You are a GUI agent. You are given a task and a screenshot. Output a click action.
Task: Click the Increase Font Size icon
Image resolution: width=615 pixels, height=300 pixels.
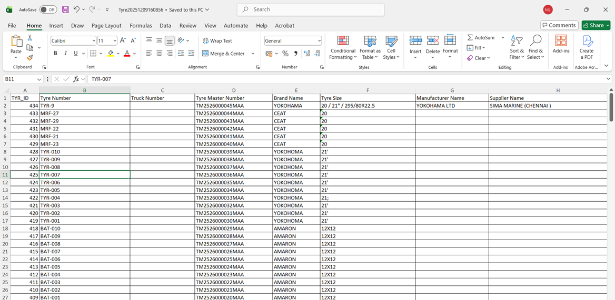[123, 40]
